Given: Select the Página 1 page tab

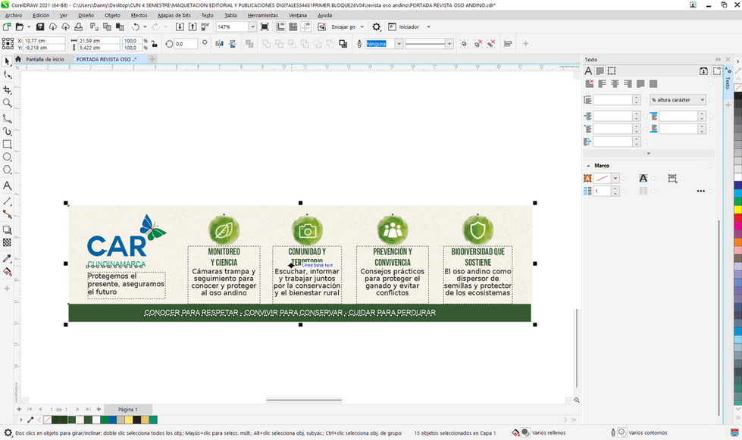Looking at the screenshot, I should point(128,409).
